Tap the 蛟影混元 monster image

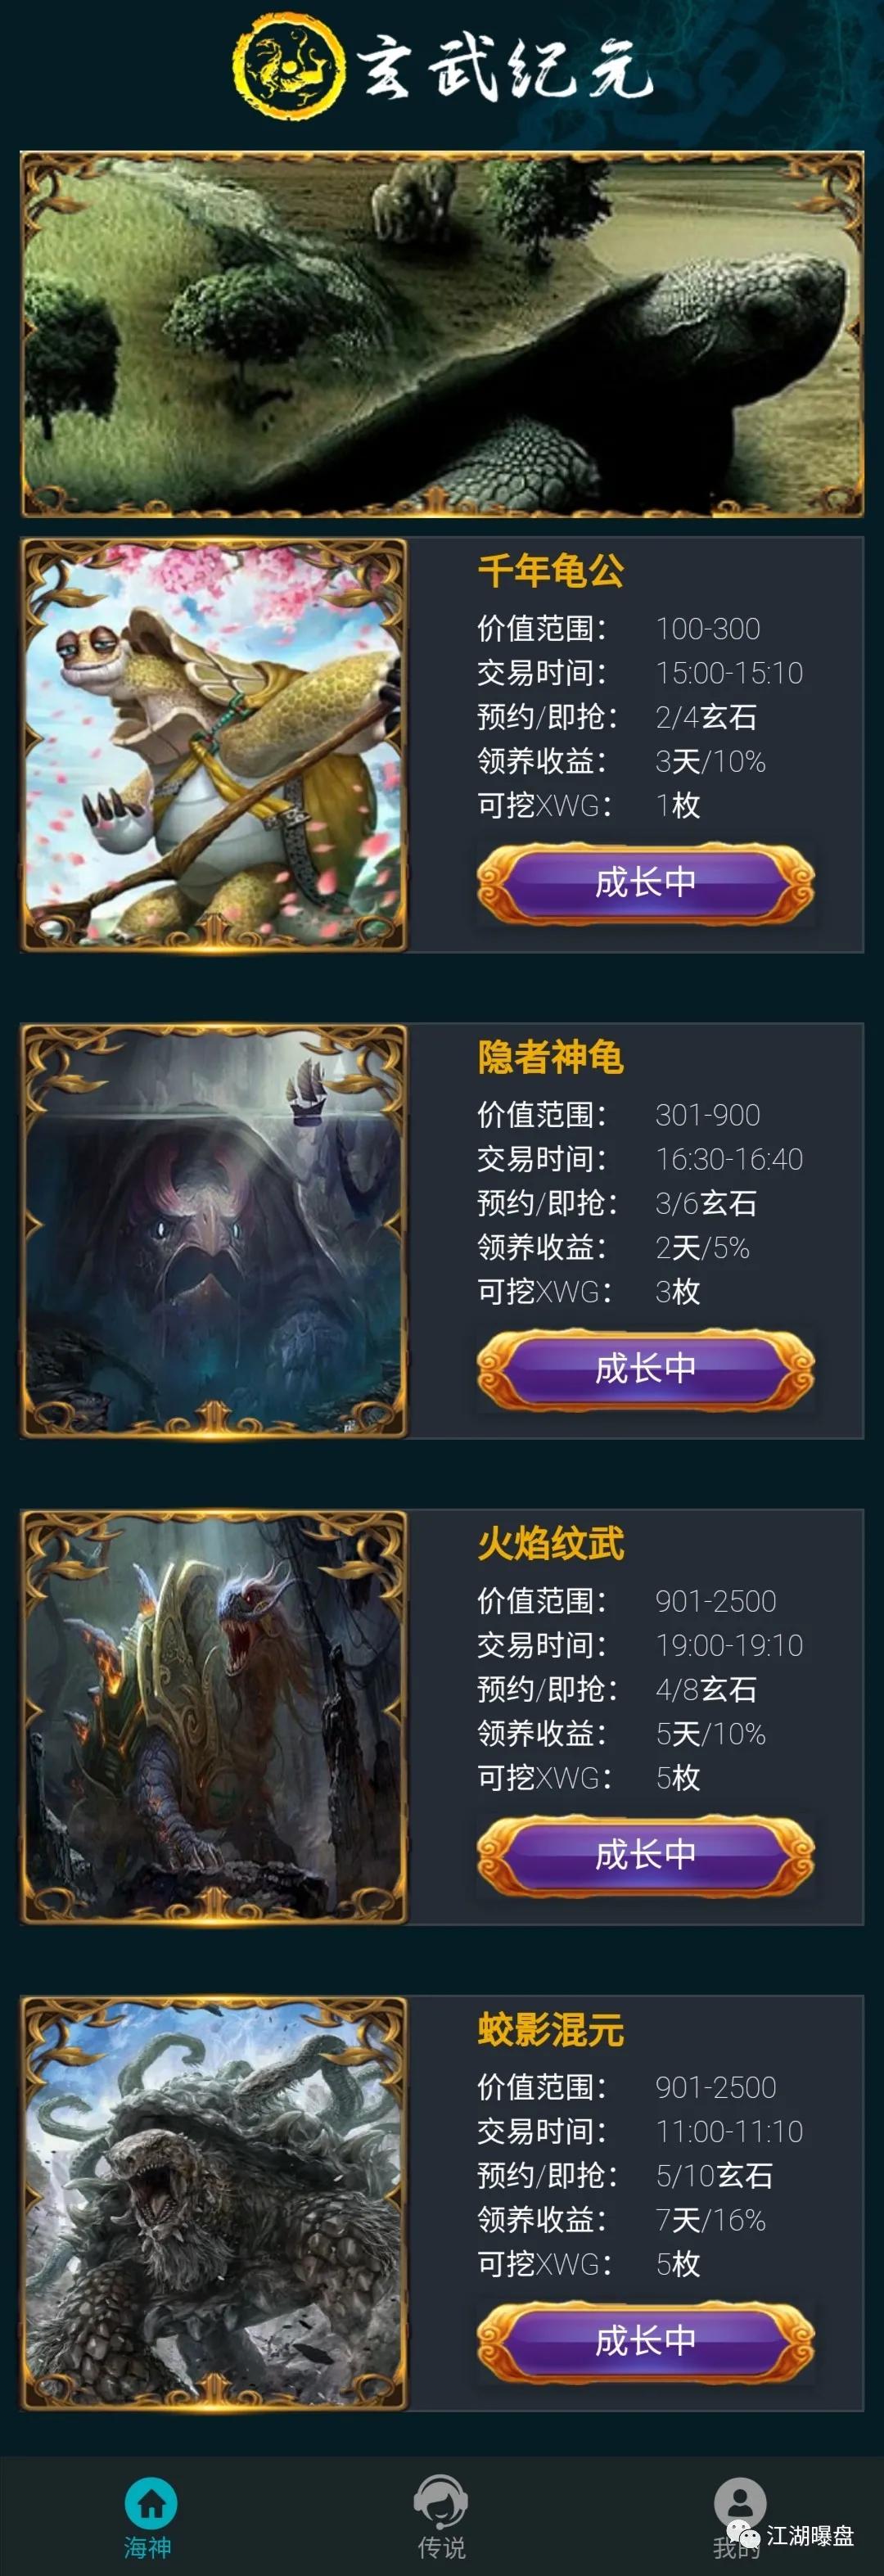(x=214, y=2203)
